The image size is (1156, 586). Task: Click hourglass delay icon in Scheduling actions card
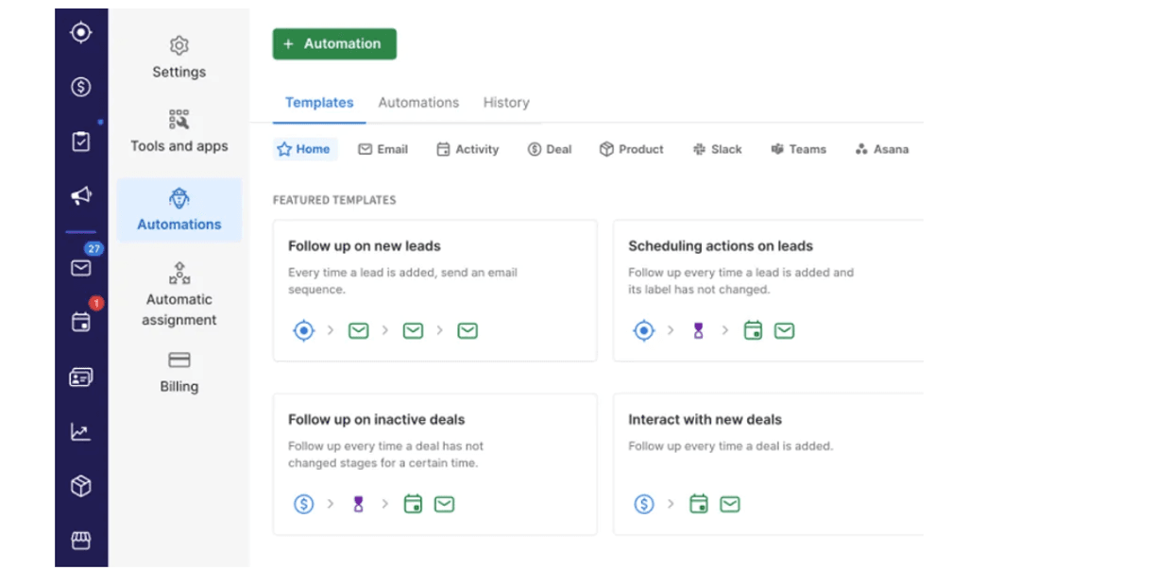click(698, 330)
